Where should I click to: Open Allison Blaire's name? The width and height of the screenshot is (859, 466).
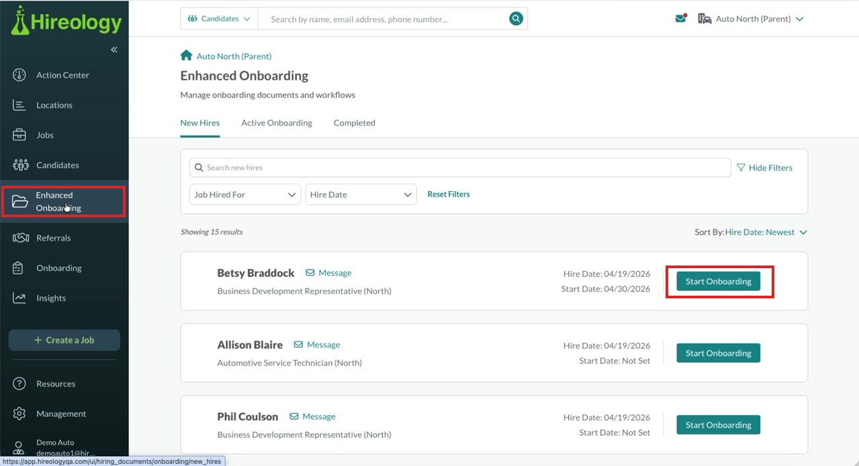point(250,345)
